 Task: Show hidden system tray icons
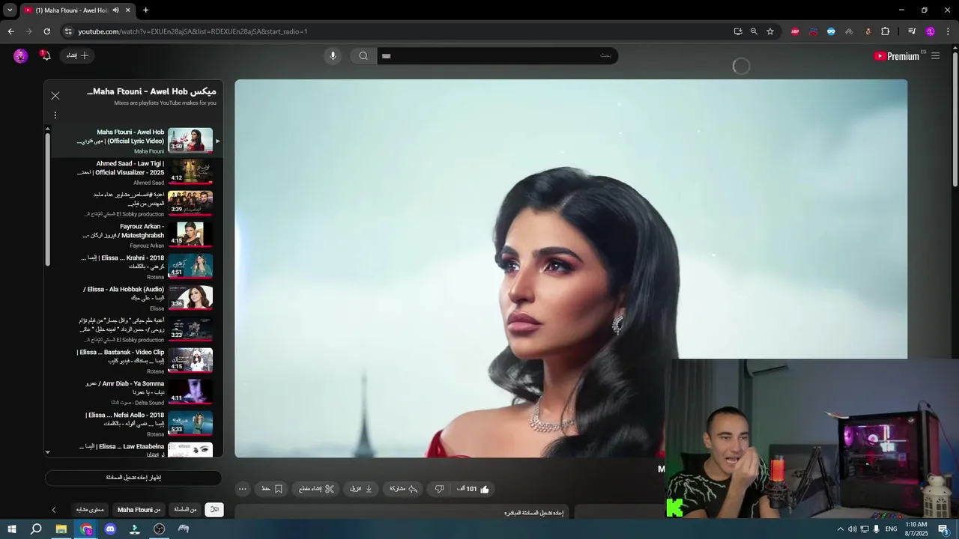(840, 529)
